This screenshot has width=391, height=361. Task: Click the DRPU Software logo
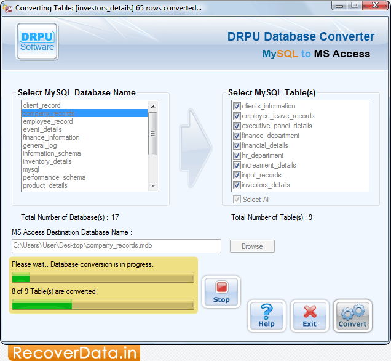(x=37, y=41)
